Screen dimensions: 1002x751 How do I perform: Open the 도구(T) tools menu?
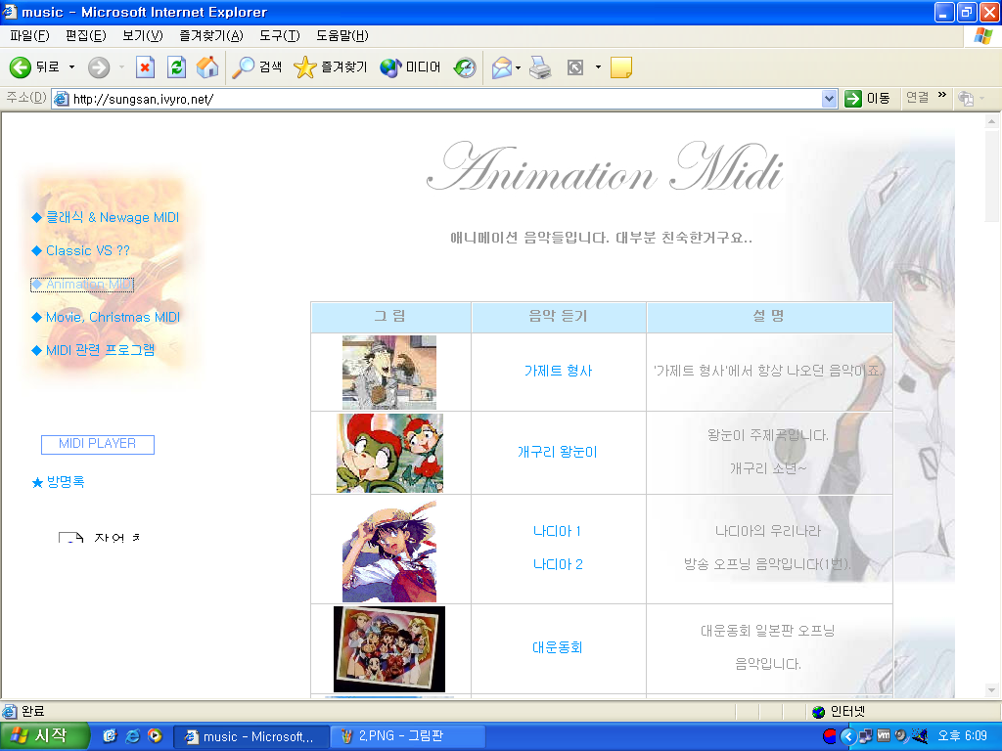[x=279, y=36]
